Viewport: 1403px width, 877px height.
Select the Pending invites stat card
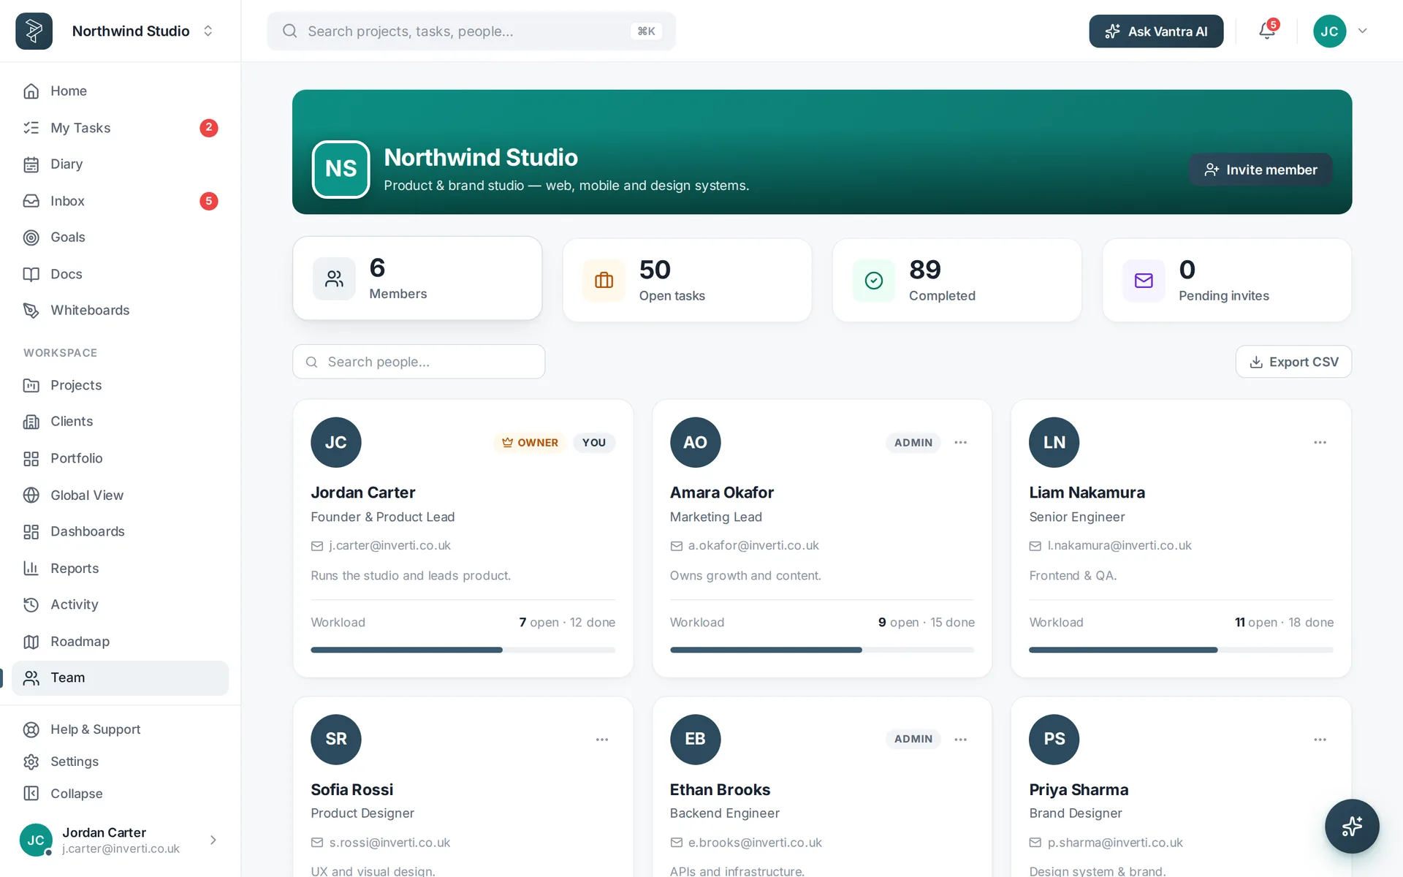tap(1227, 281)
